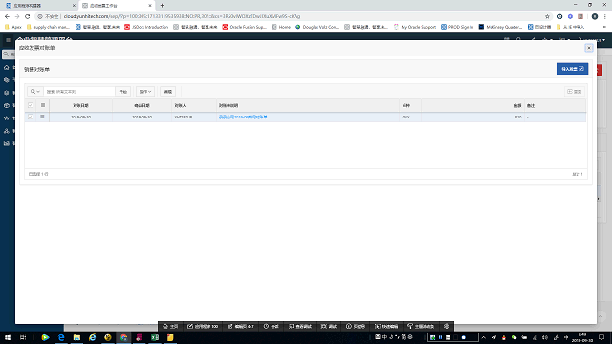
Task: Close the receivable invoice statement dialog
Action: [x=589, y=48]
